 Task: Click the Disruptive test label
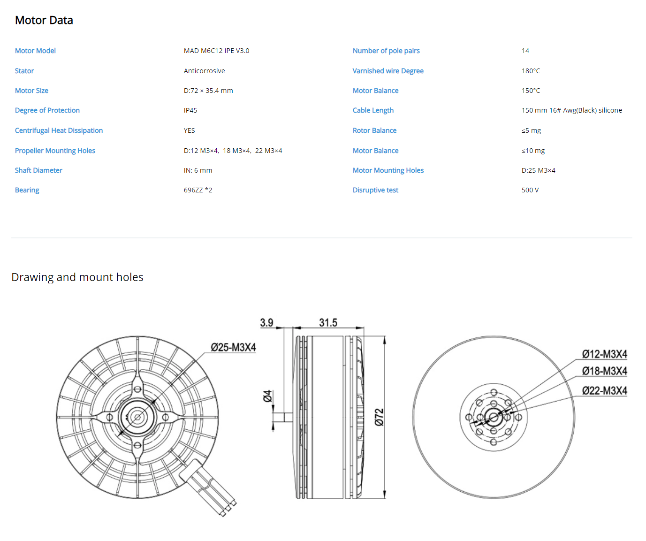coord(375,190)
